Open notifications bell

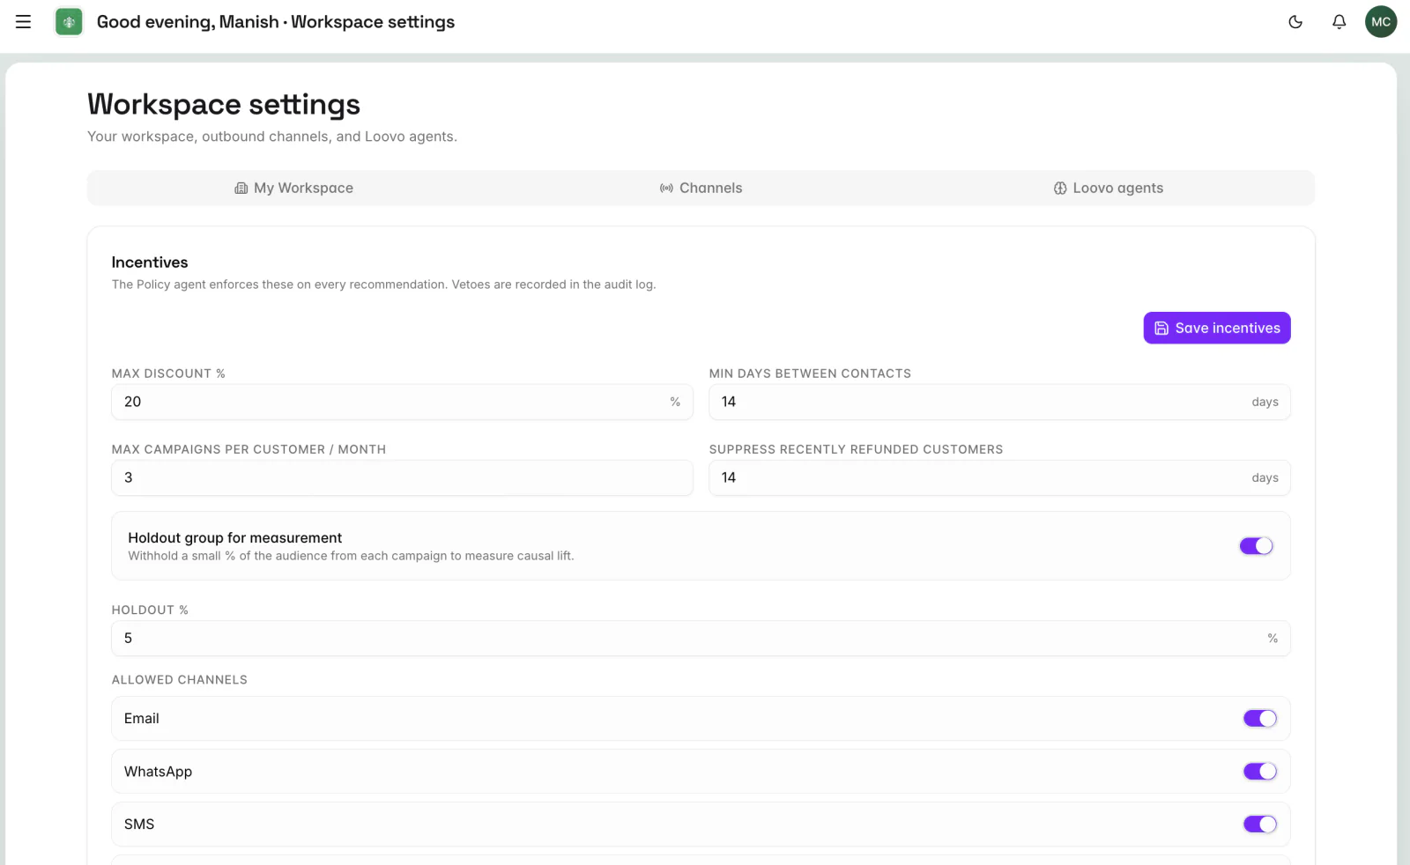(x=1339, y=22)
